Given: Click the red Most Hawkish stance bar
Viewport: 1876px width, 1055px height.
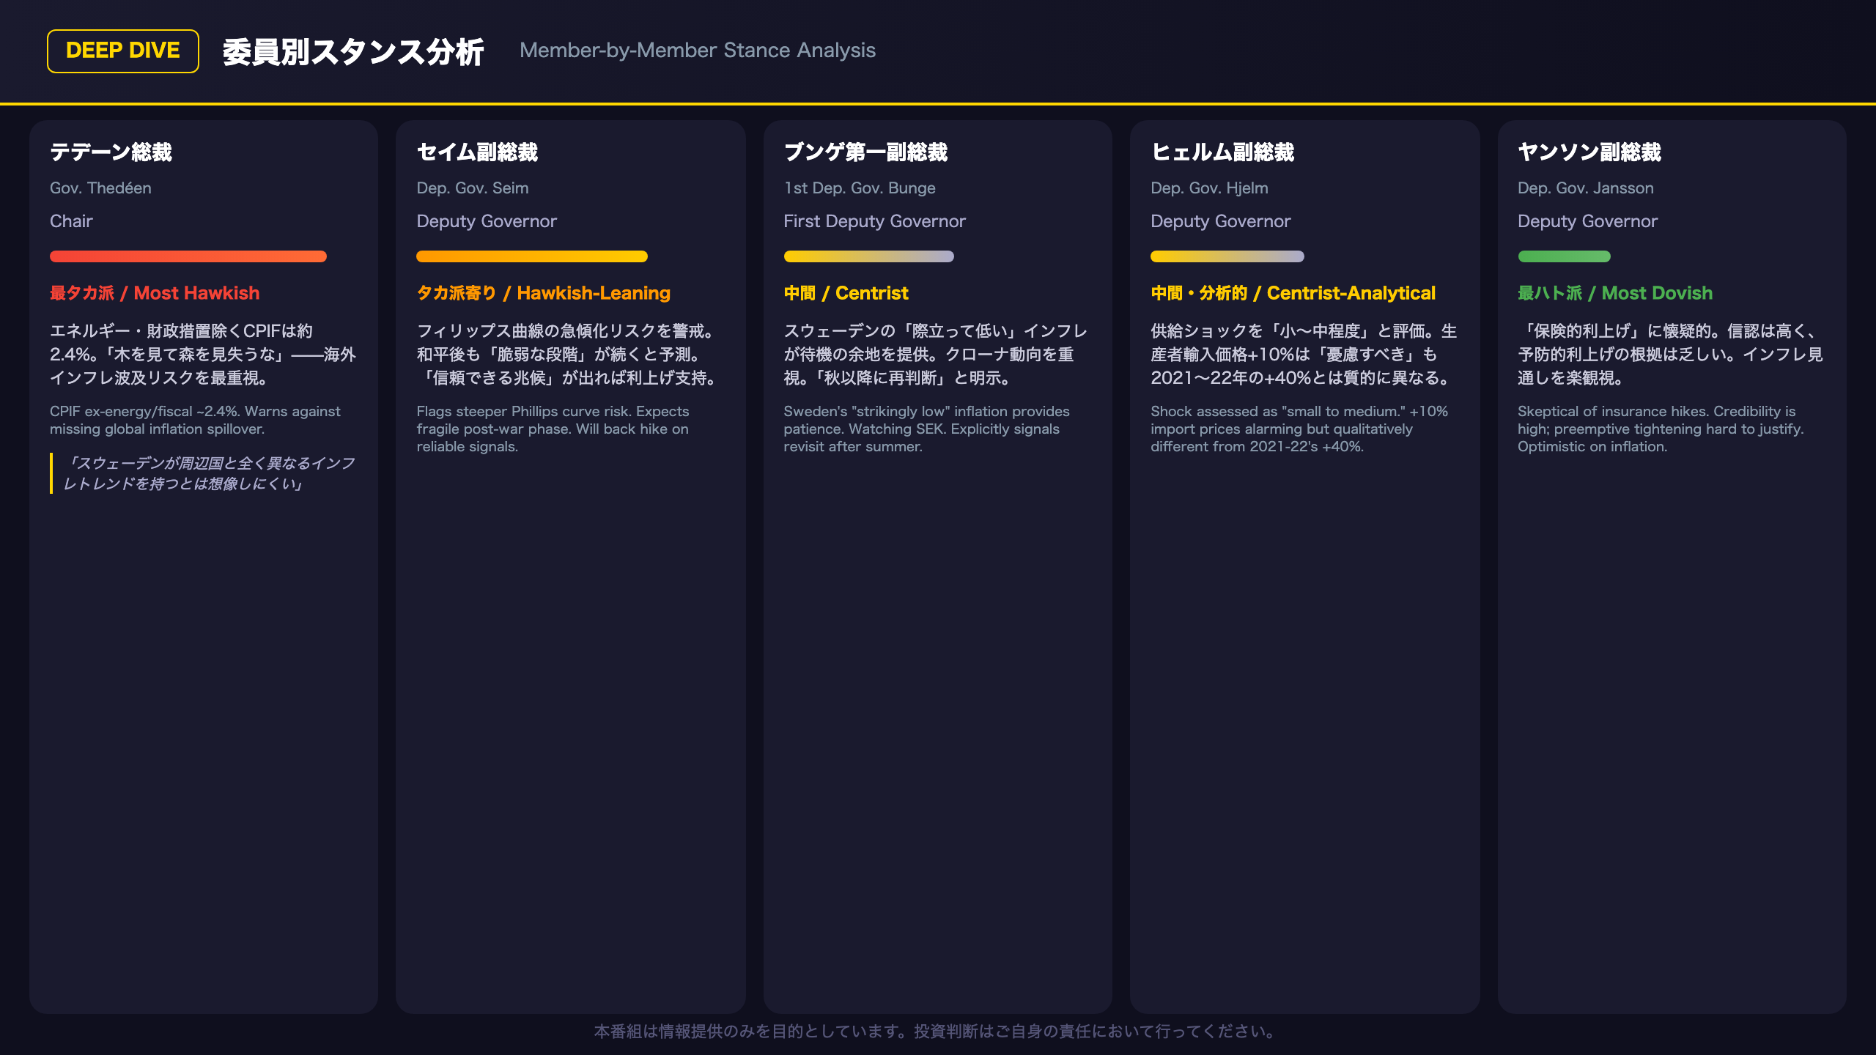Looking at the screenshot, I should 188,256.
